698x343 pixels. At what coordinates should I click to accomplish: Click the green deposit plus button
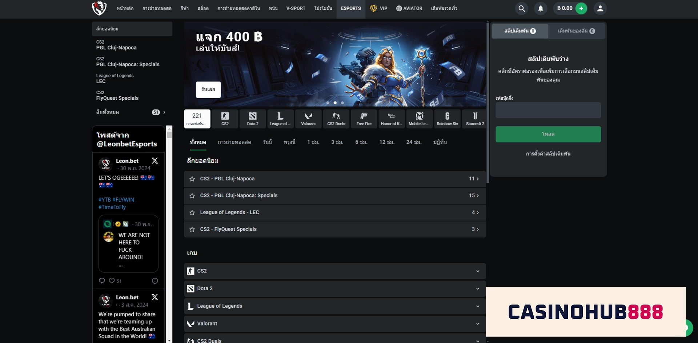coord(581,8)
